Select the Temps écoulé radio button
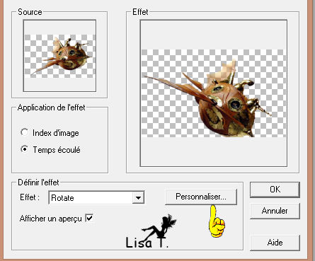 pyautogui.click(x=24, y=149)
